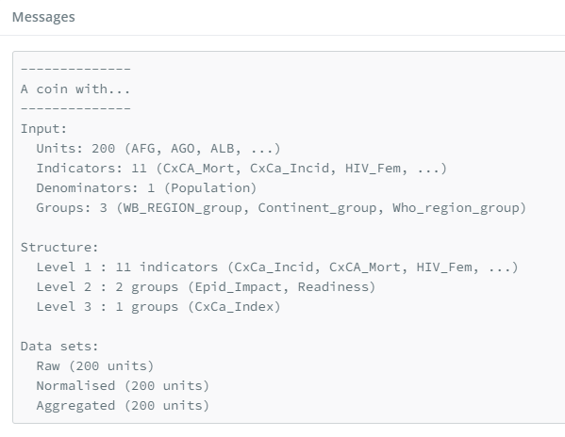Click Readiness in the Level 2 line
The width and height of the screenshot is (565, 437).
[x=333, y=287]
